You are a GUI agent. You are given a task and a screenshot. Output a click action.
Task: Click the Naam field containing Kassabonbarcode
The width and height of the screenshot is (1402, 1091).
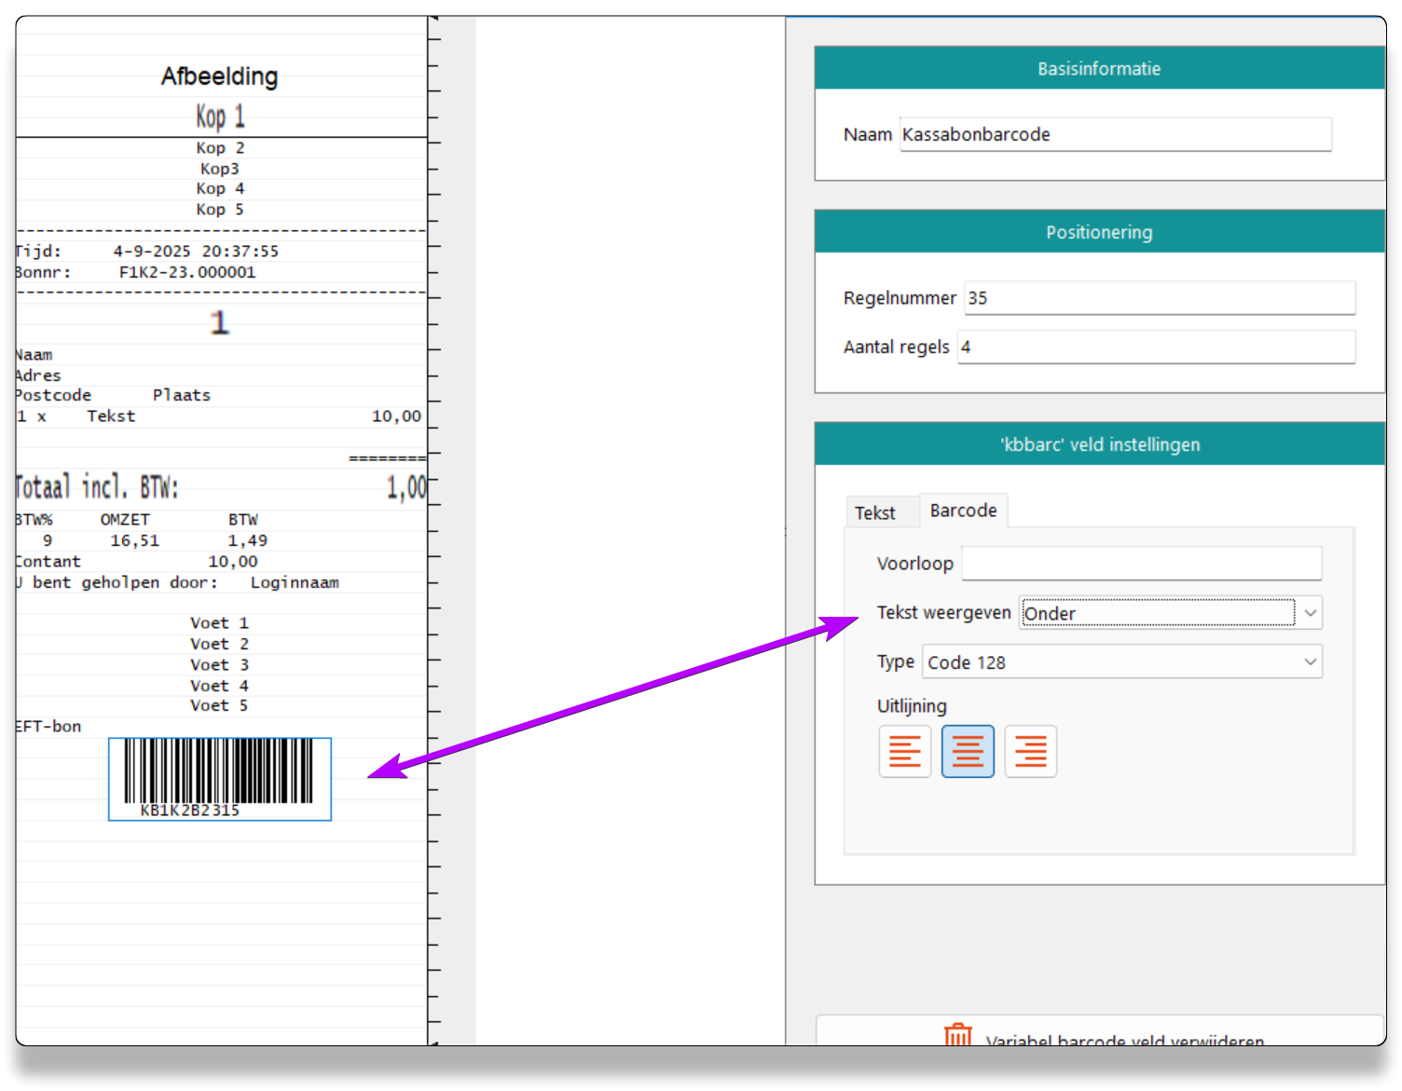(x=1115, y=135)
